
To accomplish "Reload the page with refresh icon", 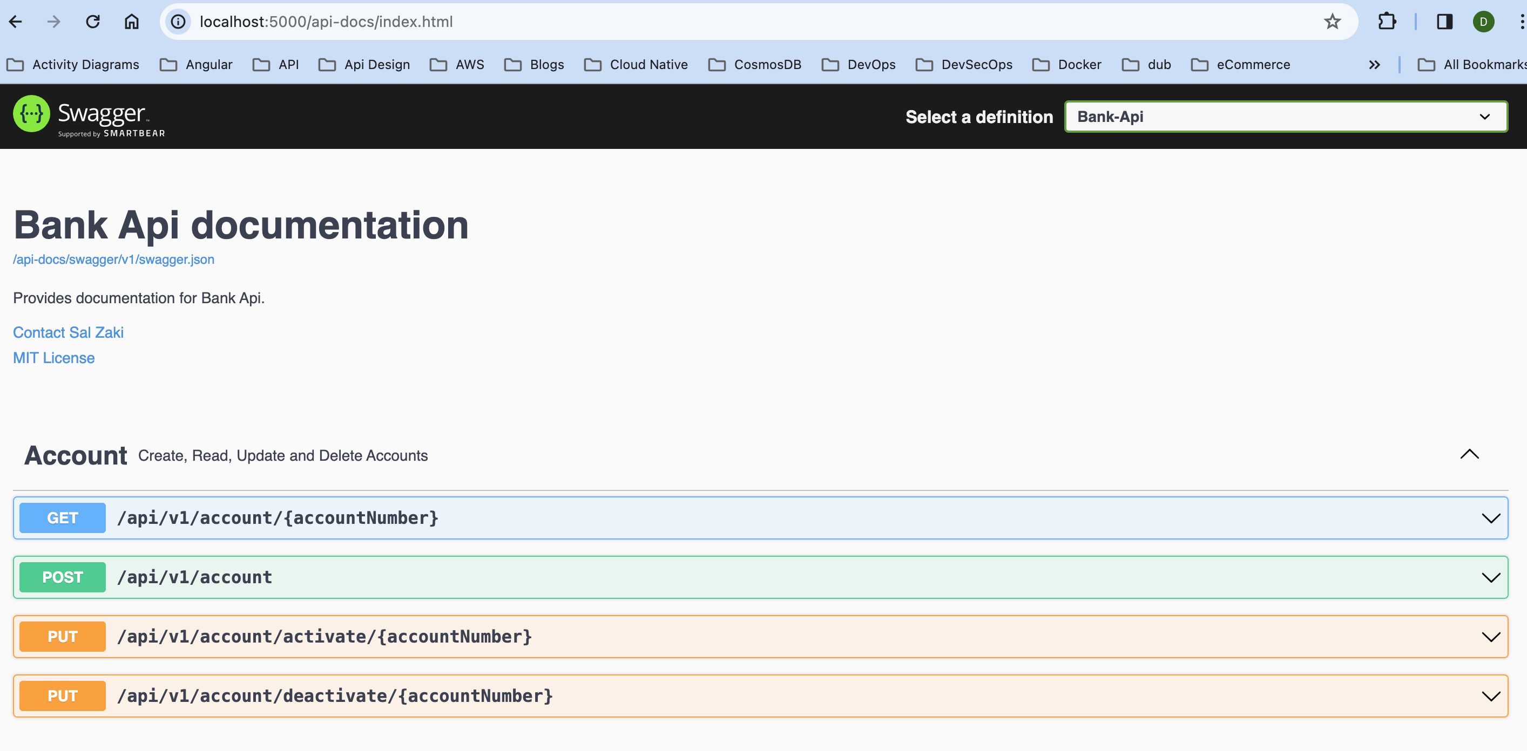I will point(93,22).
